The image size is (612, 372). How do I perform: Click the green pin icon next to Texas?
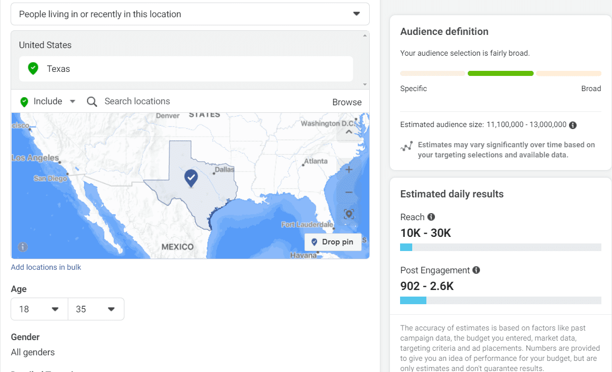pos(32,68)
